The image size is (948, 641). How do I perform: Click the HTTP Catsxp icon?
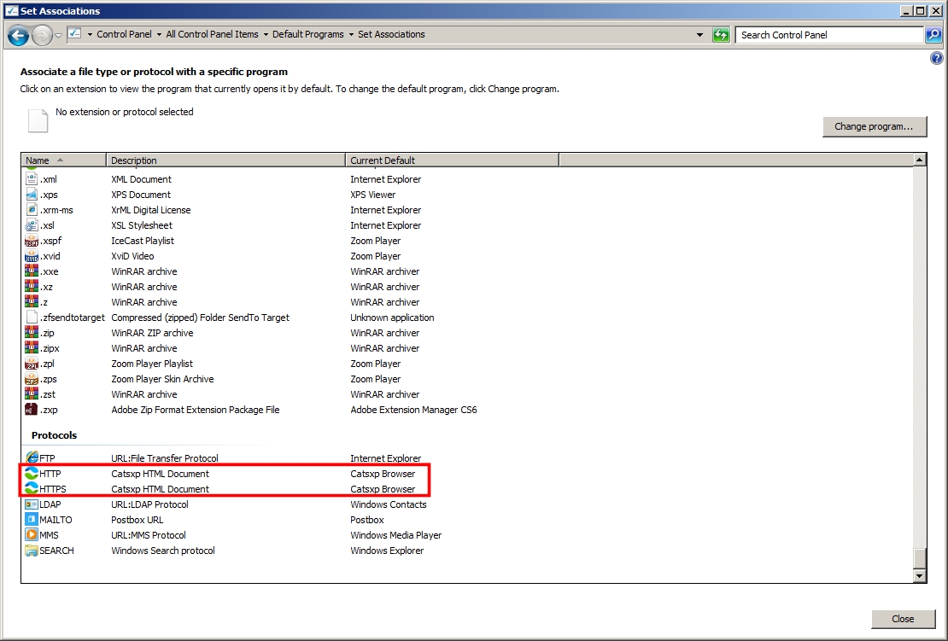click(x=32, y=474)
